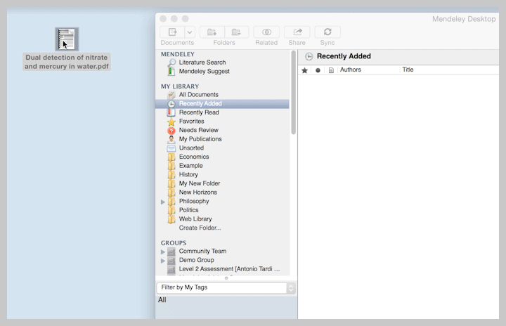Click the Politics folder icon
This screenshot has height=326, width=506.
[171, 210]
